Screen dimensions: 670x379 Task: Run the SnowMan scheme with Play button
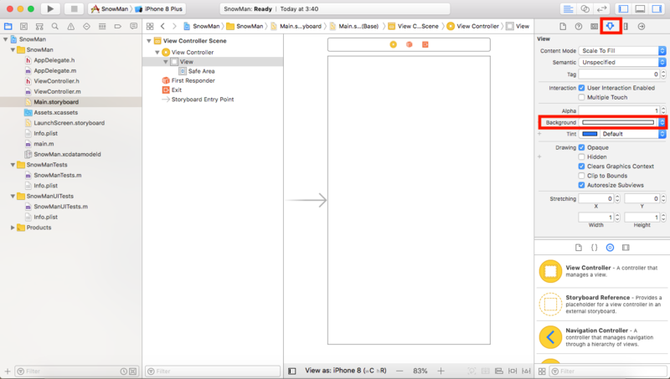coord(50,8)
